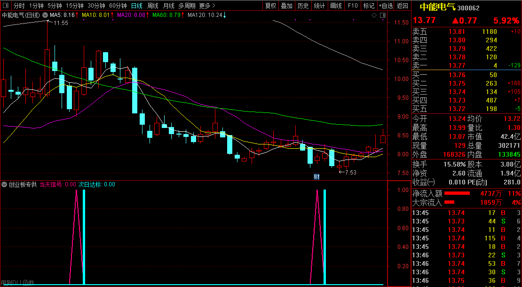
Task: Click the red 净流入额 bar
Action: point(457,193)
